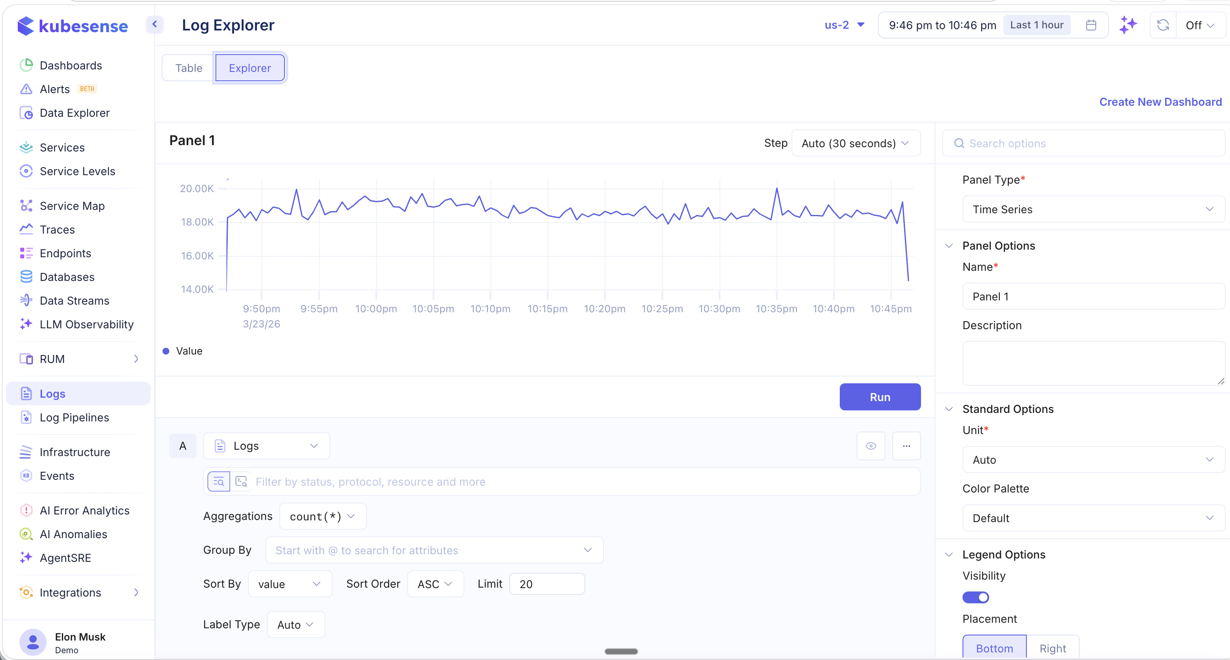
Task: Open the AI assistant sparkles icon
Action: [1128, 25]
